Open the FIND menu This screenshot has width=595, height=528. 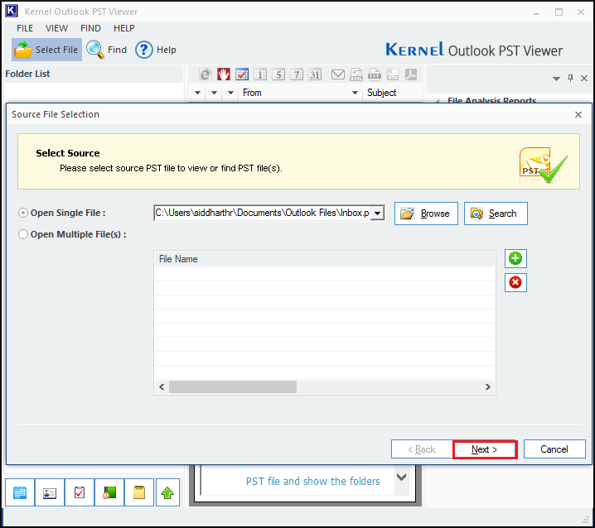90,28
